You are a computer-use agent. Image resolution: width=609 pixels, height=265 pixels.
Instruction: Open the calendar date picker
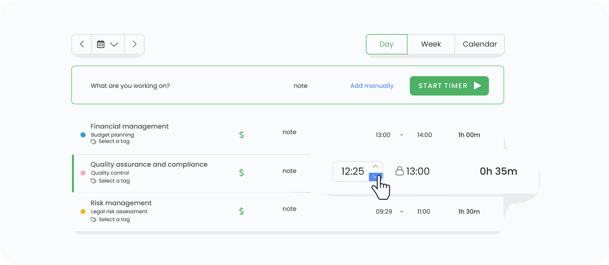pos(108,44)
